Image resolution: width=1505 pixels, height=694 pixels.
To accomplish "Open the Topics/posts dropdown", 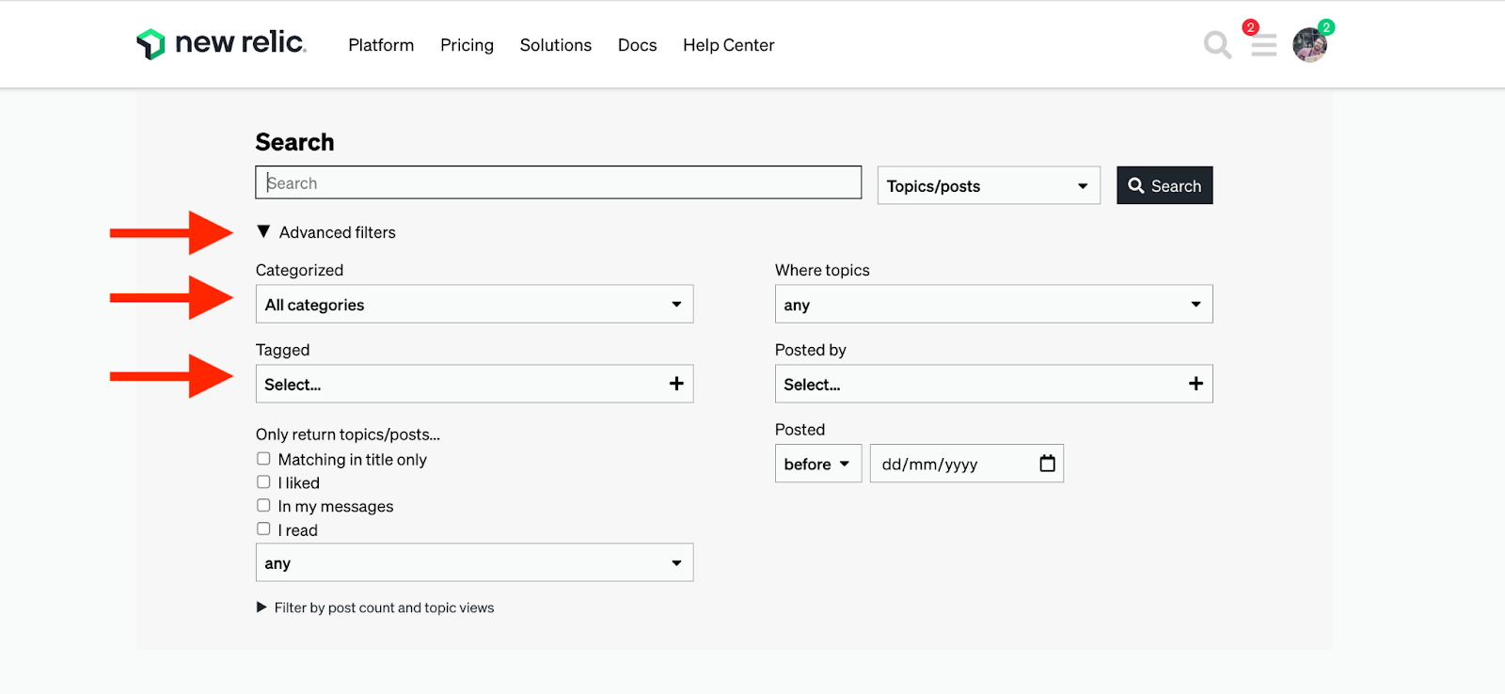I will 989,186.
